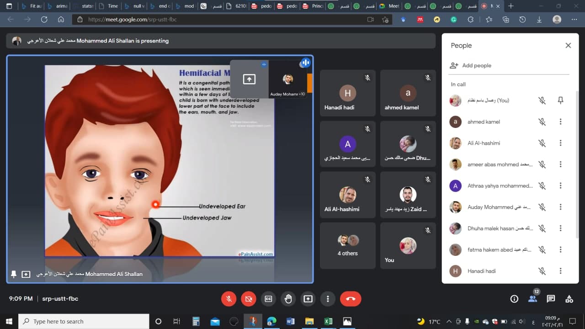Leave the call with the red hang-up button
This screenshot has width=585, height=329.
pyautogui.click(x=351, y=298)
